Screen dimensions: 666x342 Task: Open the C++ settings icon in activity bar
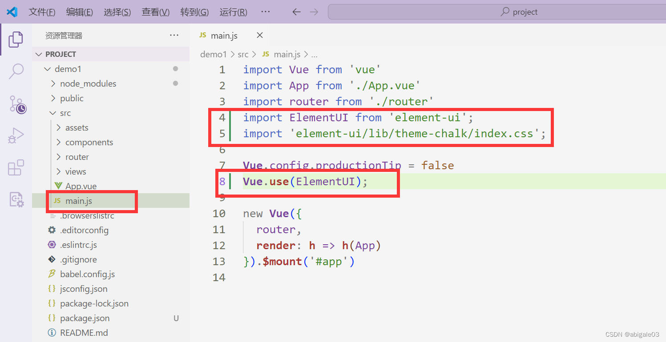point(16,200)
